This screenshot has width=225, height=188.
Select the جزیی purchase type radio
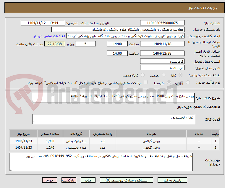(188, 82)
